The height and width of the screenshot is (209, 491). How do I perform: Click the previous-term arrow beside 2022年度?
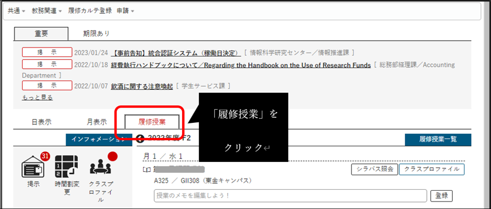click(139, 138)
